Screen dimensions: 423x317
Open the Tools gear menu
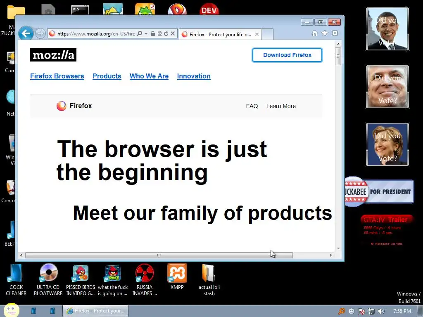point(335,33)
